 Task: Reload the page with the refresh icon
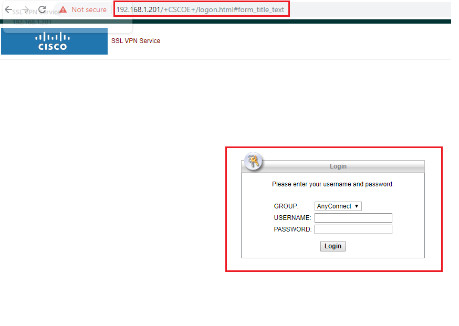click(43, 9)
